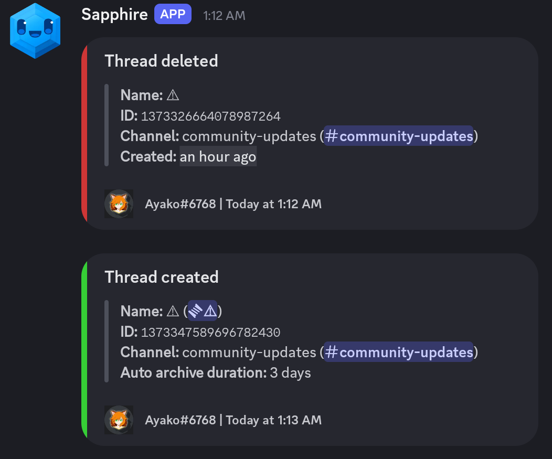Open #community-updates mention in Thread deleted embed

click(x=399, y=136)
